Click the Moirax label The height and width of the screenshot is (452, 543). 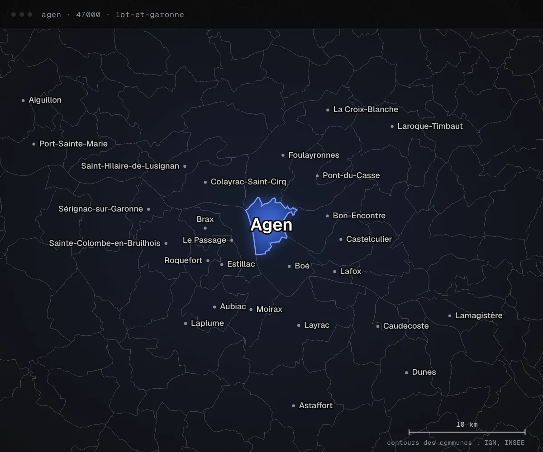point(269,309)
